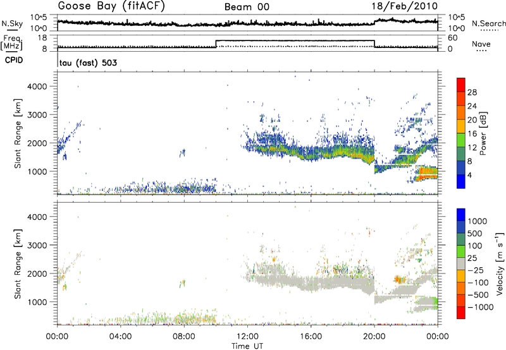506x350 pixels.
Task: Click the "CPID" label
Action: click(14, 60)
